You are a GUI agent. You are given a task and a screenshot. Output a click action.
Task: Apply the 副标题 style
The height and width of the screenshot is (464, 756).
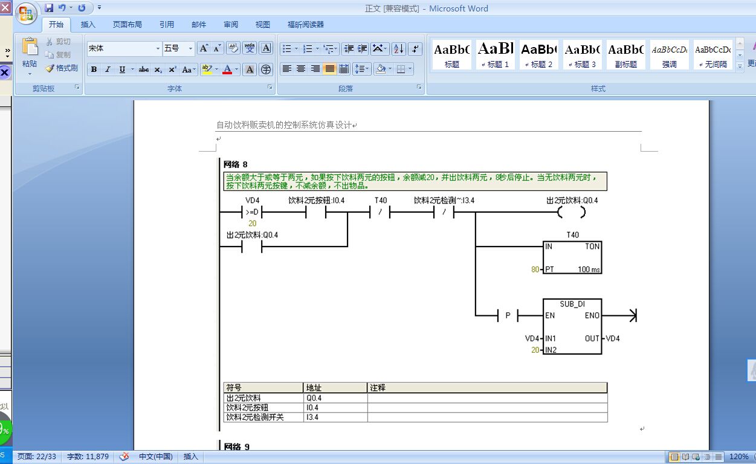coord(625,55)
